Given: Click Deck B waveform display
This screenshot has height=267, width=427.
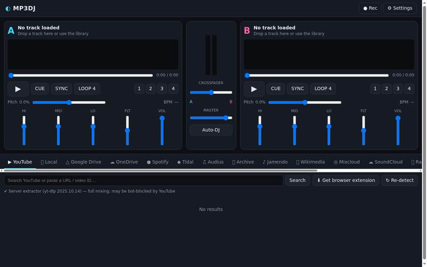Looking at the screenshot, I should point(329,54).
